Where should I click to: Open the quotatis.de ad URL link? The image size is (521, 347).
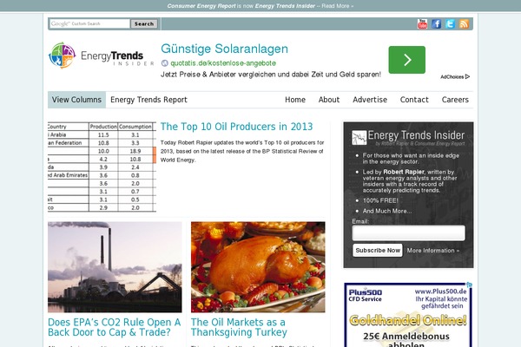click(x=223, y=63)
